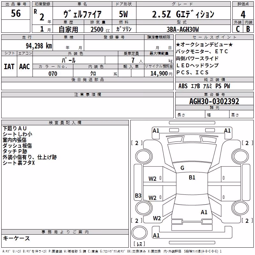Click the 後日発送部品 header
255x255 pixels.
pos(87,79)
